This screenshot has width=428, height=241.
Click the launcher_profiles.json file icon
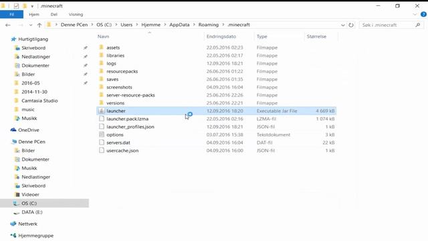click(x=102, y=127)
